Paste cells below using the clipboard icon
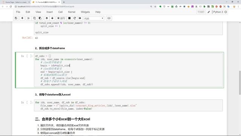Screen dimensions: 241x136 point(40,18)
